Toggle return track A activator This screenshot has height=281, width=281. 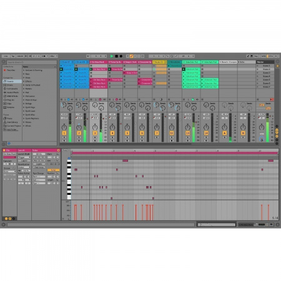[x=224, y=133]
